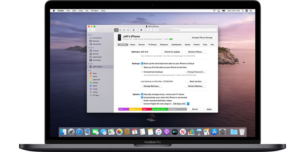Open App Store from the Dock
The image size is (305, 152).
(214, 132)
